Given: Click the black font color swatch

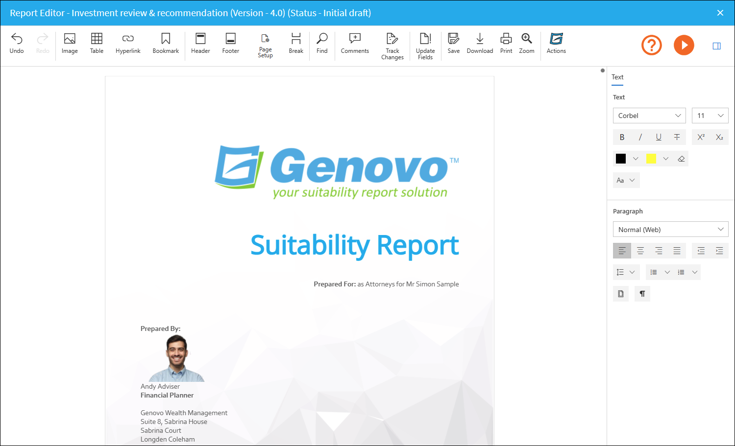Looking at the screenshot, I should 621,159.
